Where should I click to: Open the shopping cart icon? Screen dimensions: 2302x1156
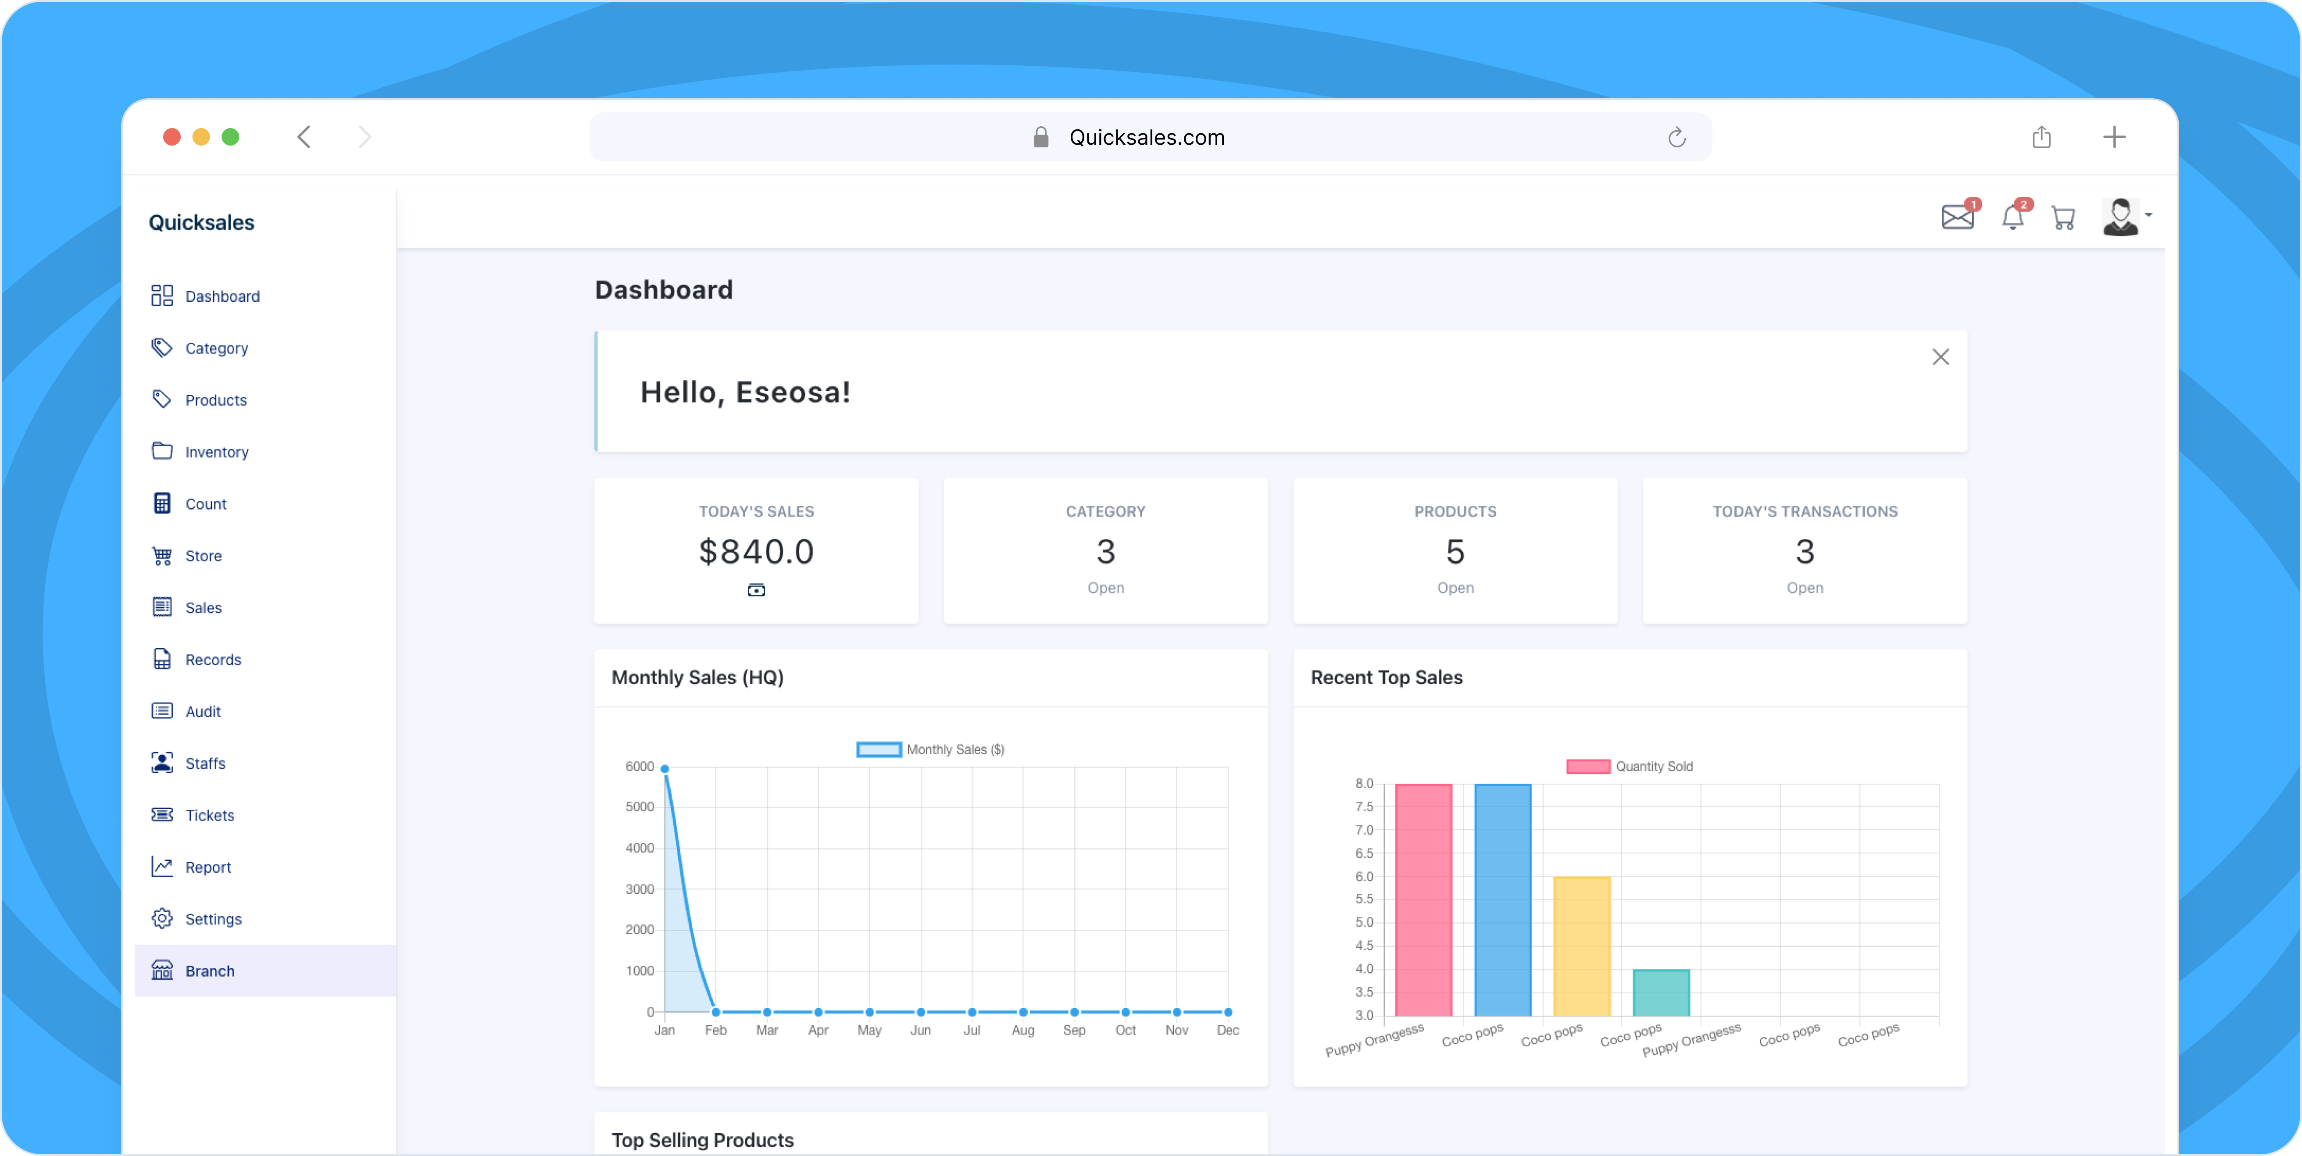point(2063,217)
